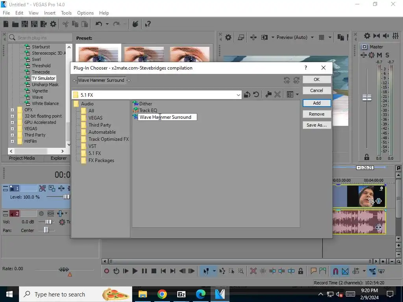Lock the Master fader channels
Viewport: 403px width, 302px height.
[367, 157]
